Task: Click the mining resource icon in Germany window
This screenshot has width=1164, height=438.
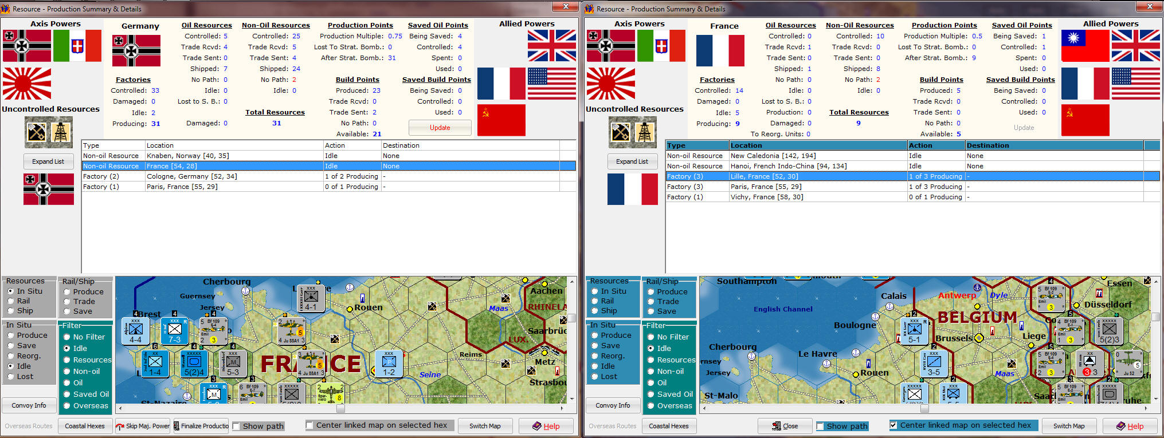Action: (37, 132)
